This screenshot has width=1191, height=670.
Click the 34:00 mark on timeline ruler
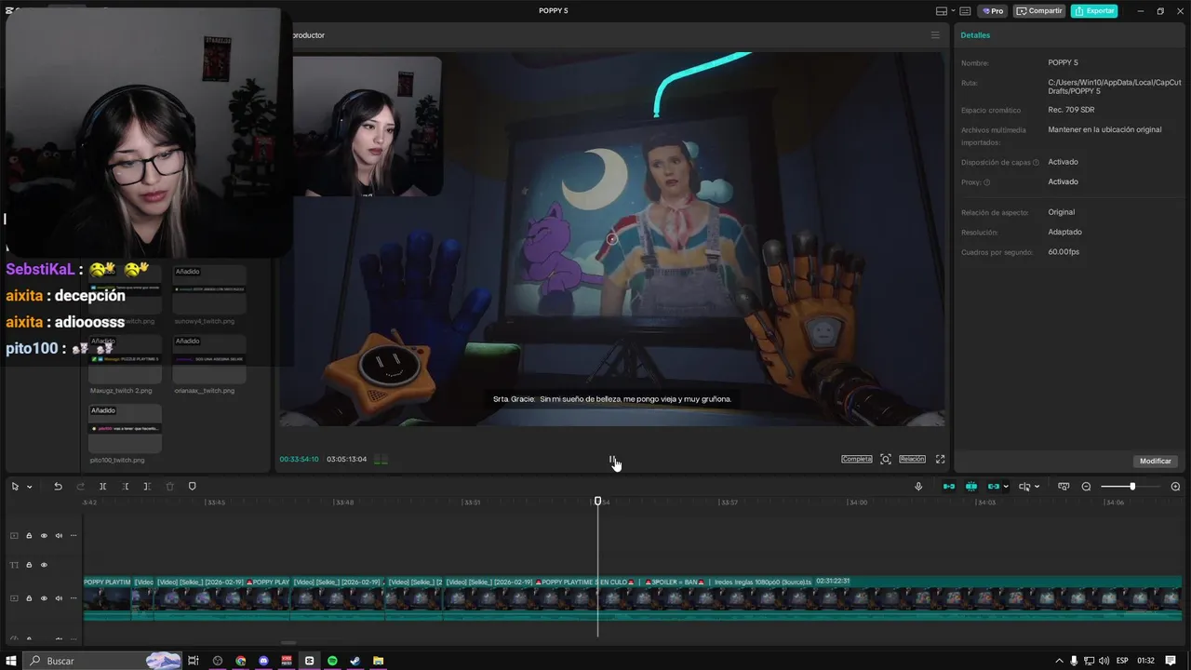pyautogui.click(x=858, y=502)
